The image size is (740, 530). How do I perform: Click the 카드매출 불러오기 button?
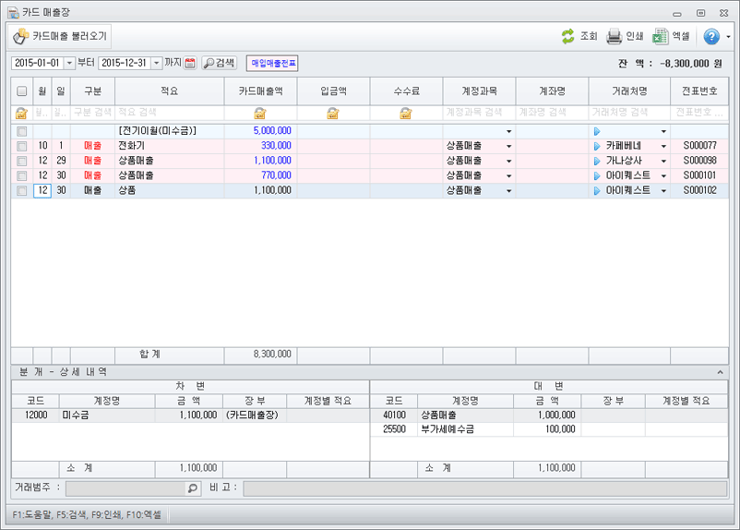[x=60, y=37]
